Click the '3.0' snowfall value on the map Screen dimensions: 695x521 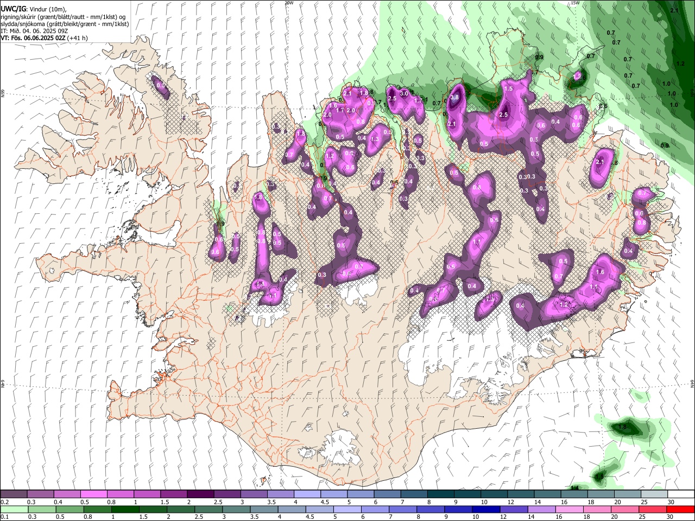404,93
